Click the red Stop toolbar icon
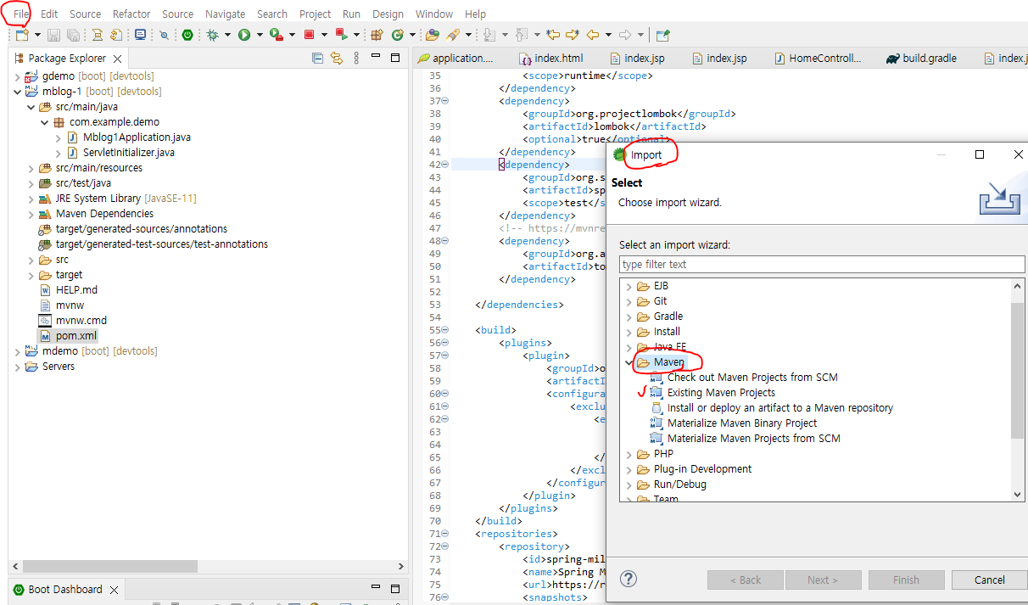This screenshot has height=605, width=1028. coord(309,35)
